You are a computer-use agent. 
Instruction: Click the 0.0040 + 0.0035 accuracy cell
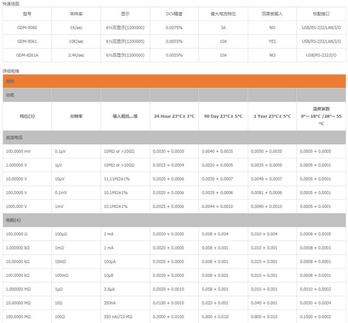click(x=223, y=151)
